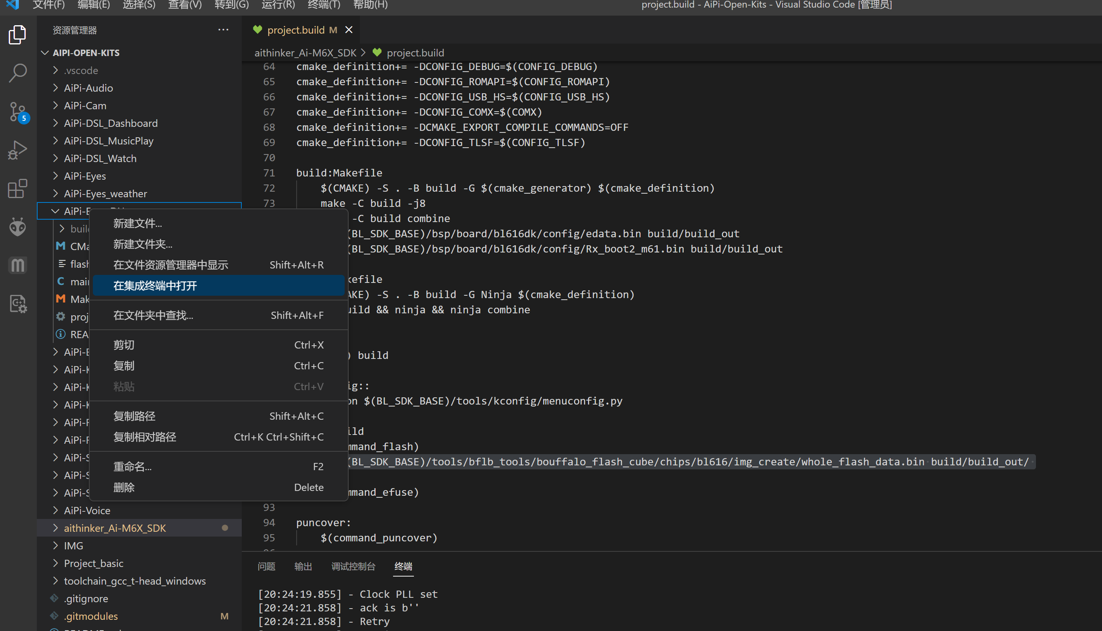Viewport: 1102px width, 631px height.
Task: Select 在文件夹中查找... menu entry
Action: [219, 315]
